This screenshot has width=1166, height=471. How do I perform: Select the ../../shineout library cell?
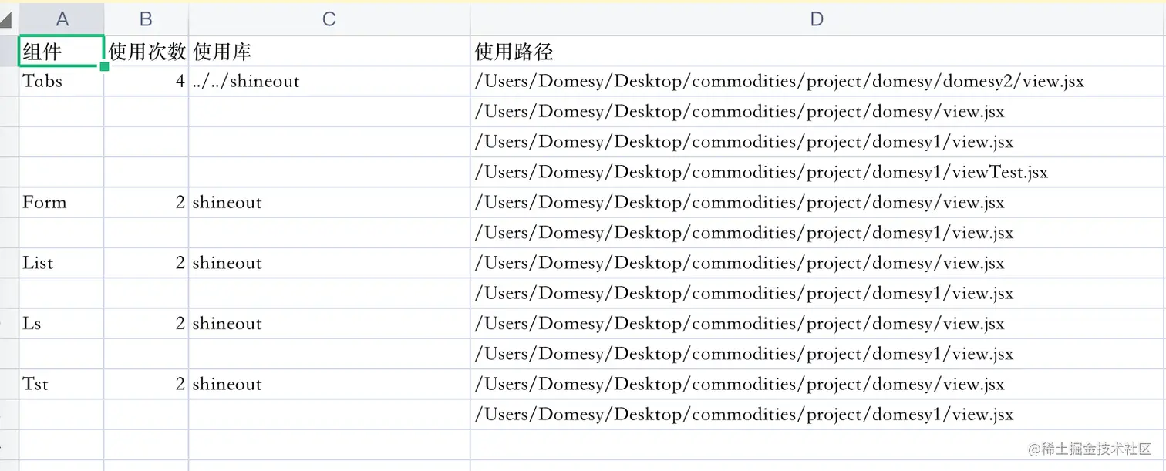click(329, 81)
